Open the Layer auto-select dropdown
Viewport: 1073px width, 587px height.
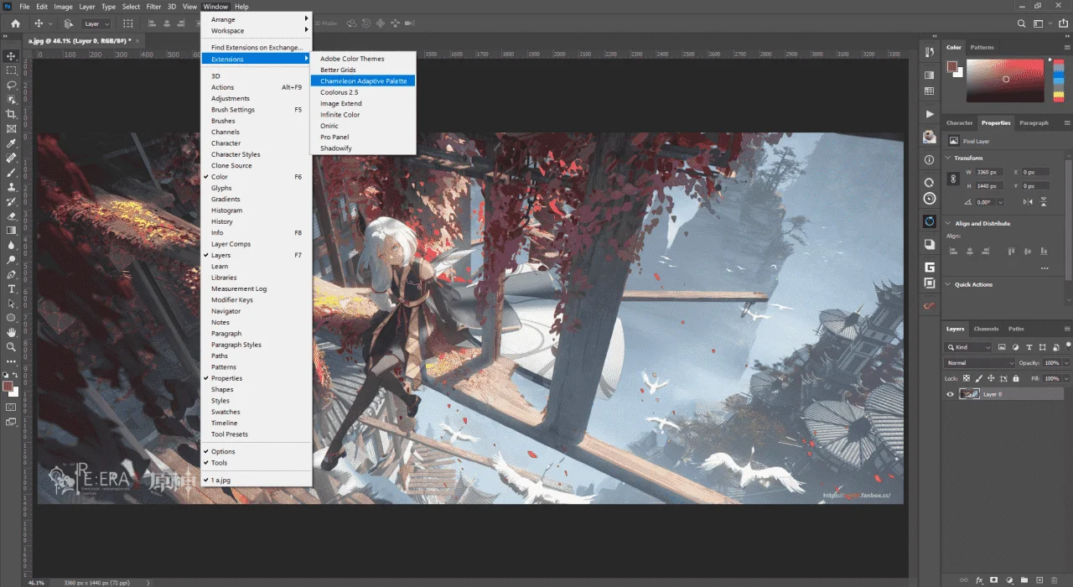point(96,23)
